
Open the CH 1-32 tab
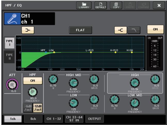click(x=54, y=119)
